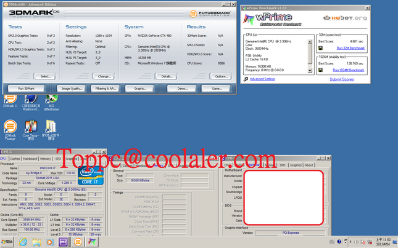This screenshot has width=398, height=248.
Task: Open the wPrime Advanced Settings link
Action: coord(262,79)
